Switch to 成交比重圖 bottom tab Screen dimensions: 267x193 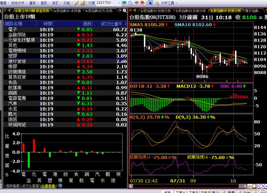pos(31,186)
